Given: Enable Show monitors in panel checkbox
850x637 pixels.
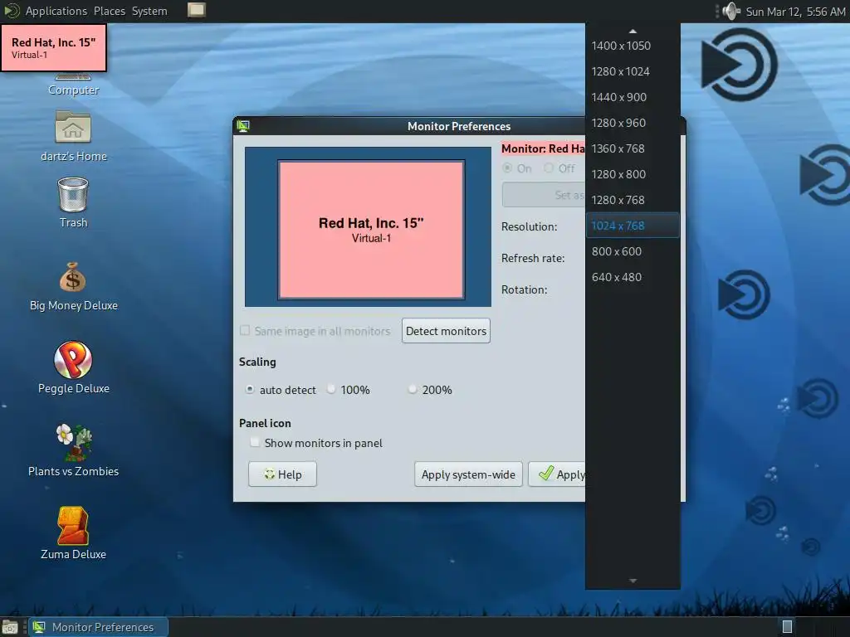Looking at the screenshot, I should click(254, 443).
